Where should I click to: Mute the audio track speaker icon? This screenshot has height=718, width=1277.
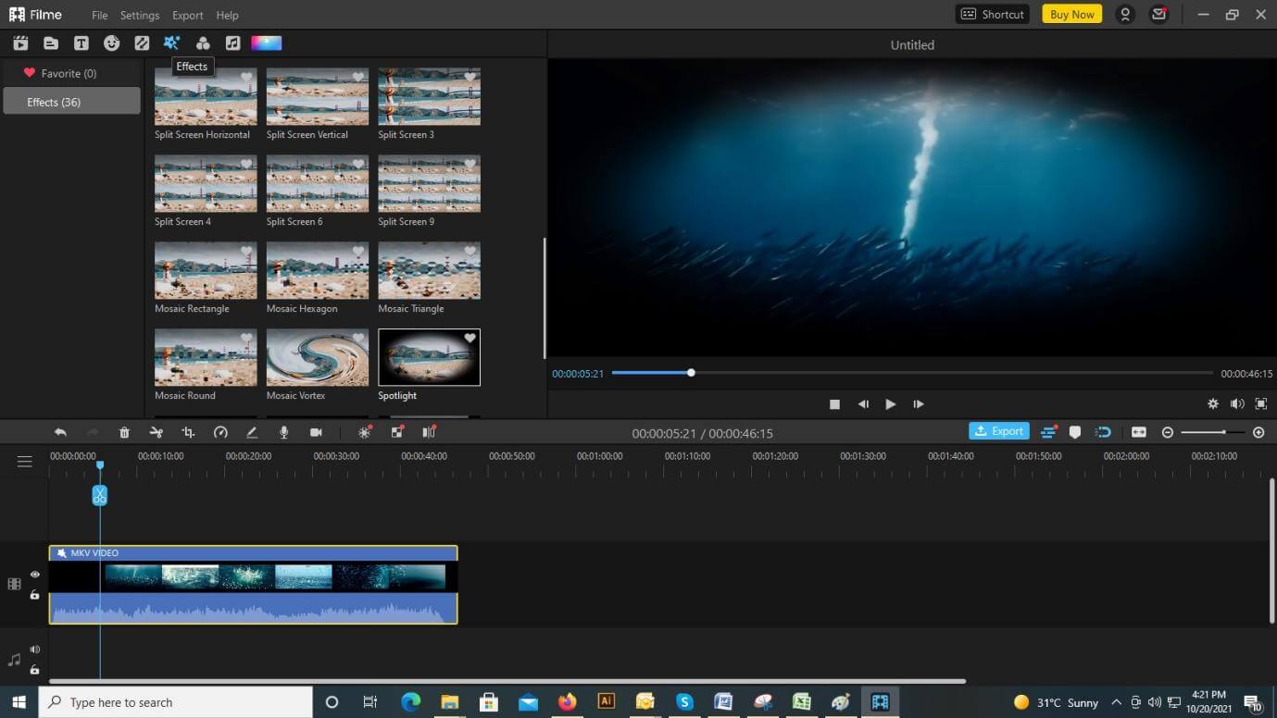pos(35,650)
